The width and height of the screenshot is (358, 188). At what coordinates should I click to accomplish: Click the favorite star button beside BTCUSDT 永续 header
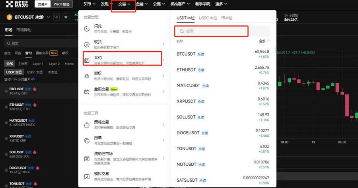[x=66, y=17]
